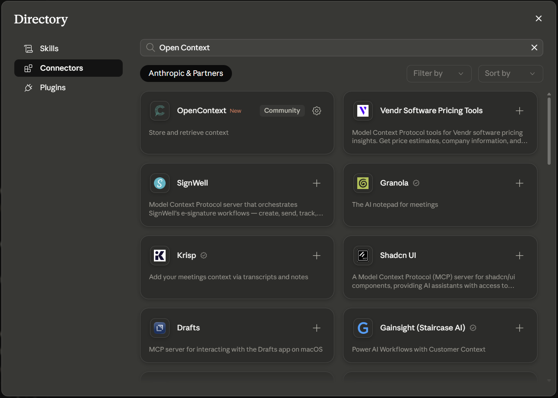Click the scrollbar up arrow
Screen dimensions: 558x398
549,94
